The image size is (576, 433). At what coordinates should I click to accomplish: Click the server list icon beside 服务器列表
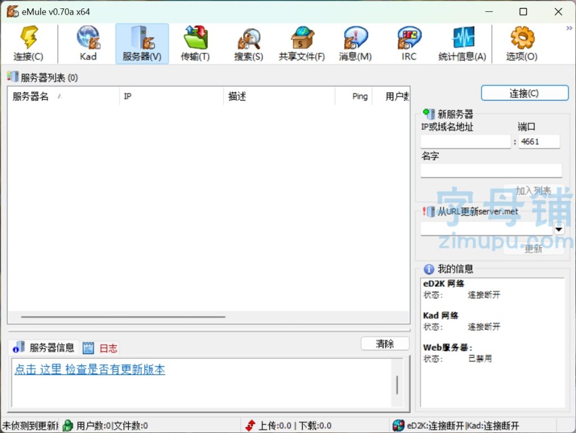click(12, 76)
